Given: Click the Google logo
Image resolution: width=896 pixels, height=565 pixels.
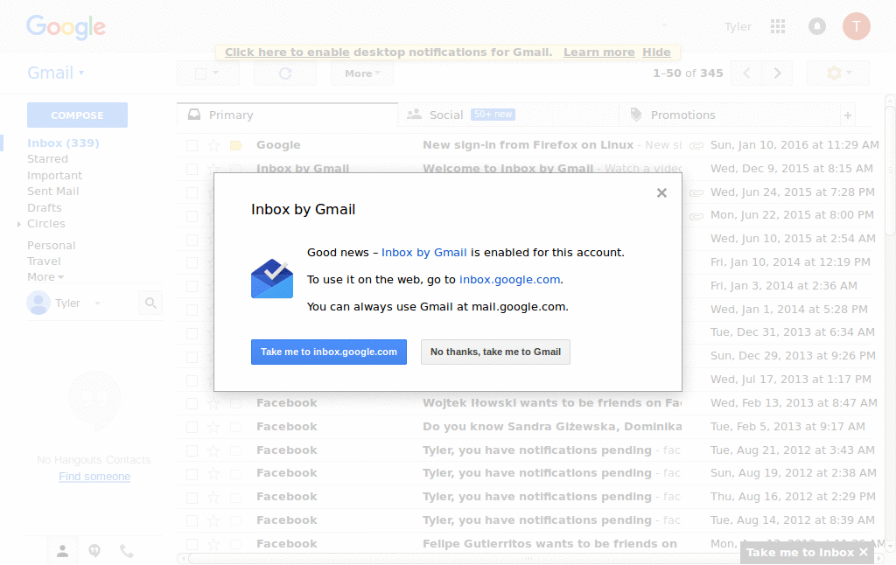Looking at the screenshot, I should [66, 27].
